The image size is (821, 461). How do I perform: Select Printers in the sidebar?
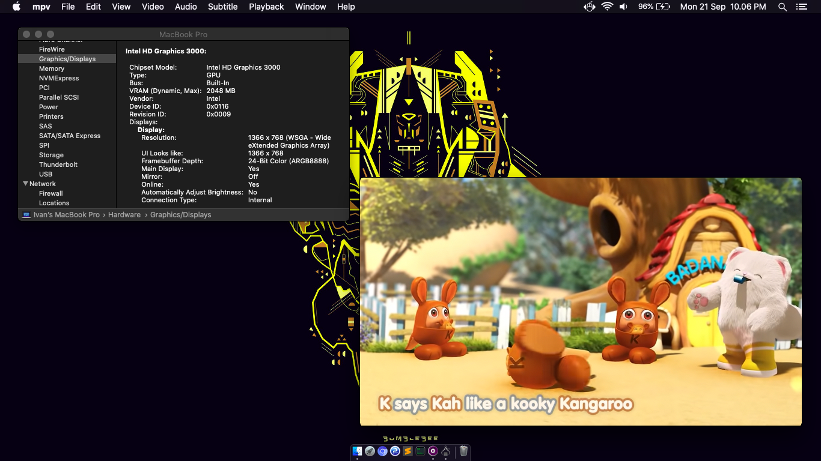51,116
